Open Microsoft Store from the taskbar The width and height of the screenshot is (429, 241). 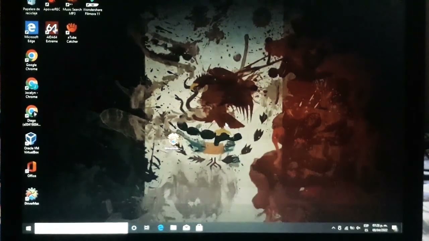pyautogui.click(x=199, y=228)
